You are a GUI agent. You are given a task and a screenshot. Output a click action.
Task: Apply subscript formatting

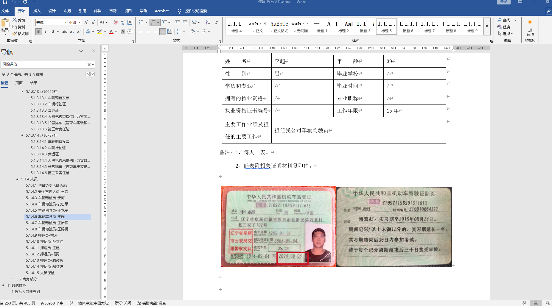click(x=72, y=32)
